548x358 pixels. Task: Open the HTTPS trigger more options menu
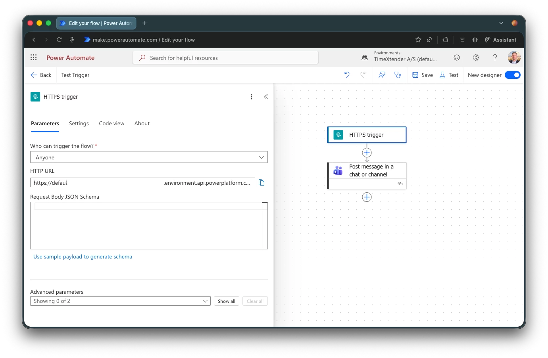pos(252,97)
